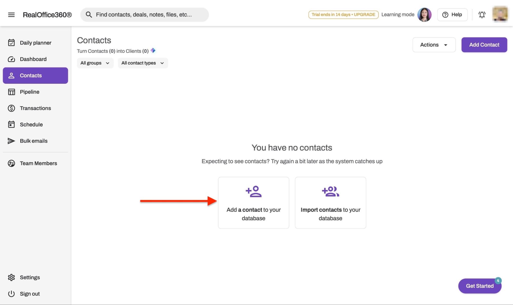The width and height of the screenshot is (513, 305).
Task: Expand the All contact types filter
Action: [x=143, y=63]
